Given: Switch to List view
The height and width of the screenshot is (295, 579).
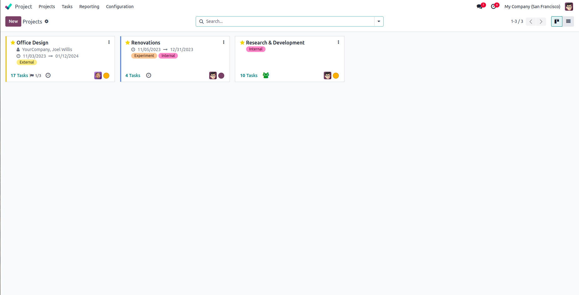Looking at the screenshot, I should (568, 21).
